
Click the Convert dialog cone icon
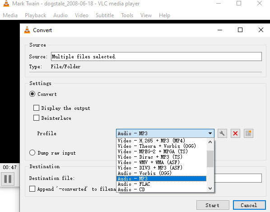pyautogui.click(x=27, y=30)
